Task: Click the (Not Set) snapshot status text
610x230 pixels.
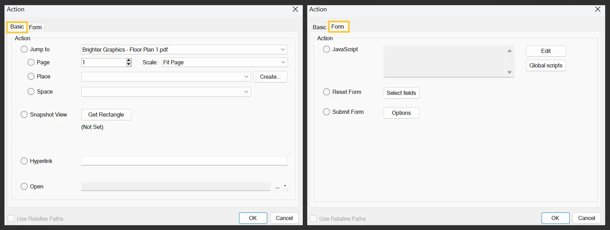Action: coord(92,127)
